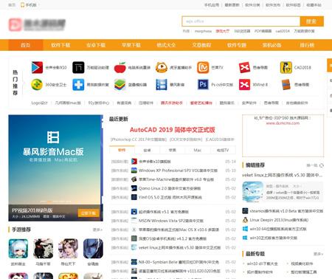Click 更多 next to 手游推荐
This screenshot has width=332, height=279.
tap(97, 230)
